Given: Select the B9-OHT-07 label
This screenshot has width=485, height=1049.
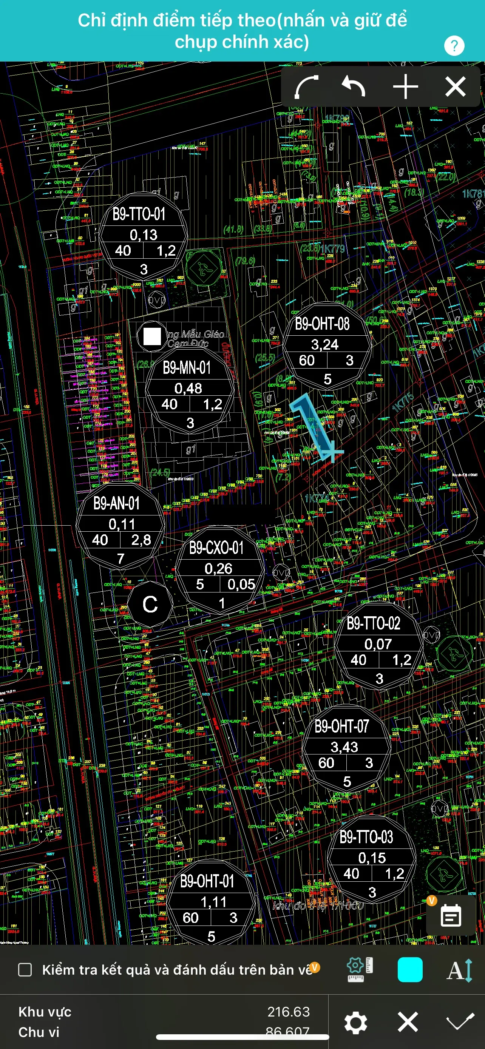Looking at the screenshot, I should pos(342,727).
